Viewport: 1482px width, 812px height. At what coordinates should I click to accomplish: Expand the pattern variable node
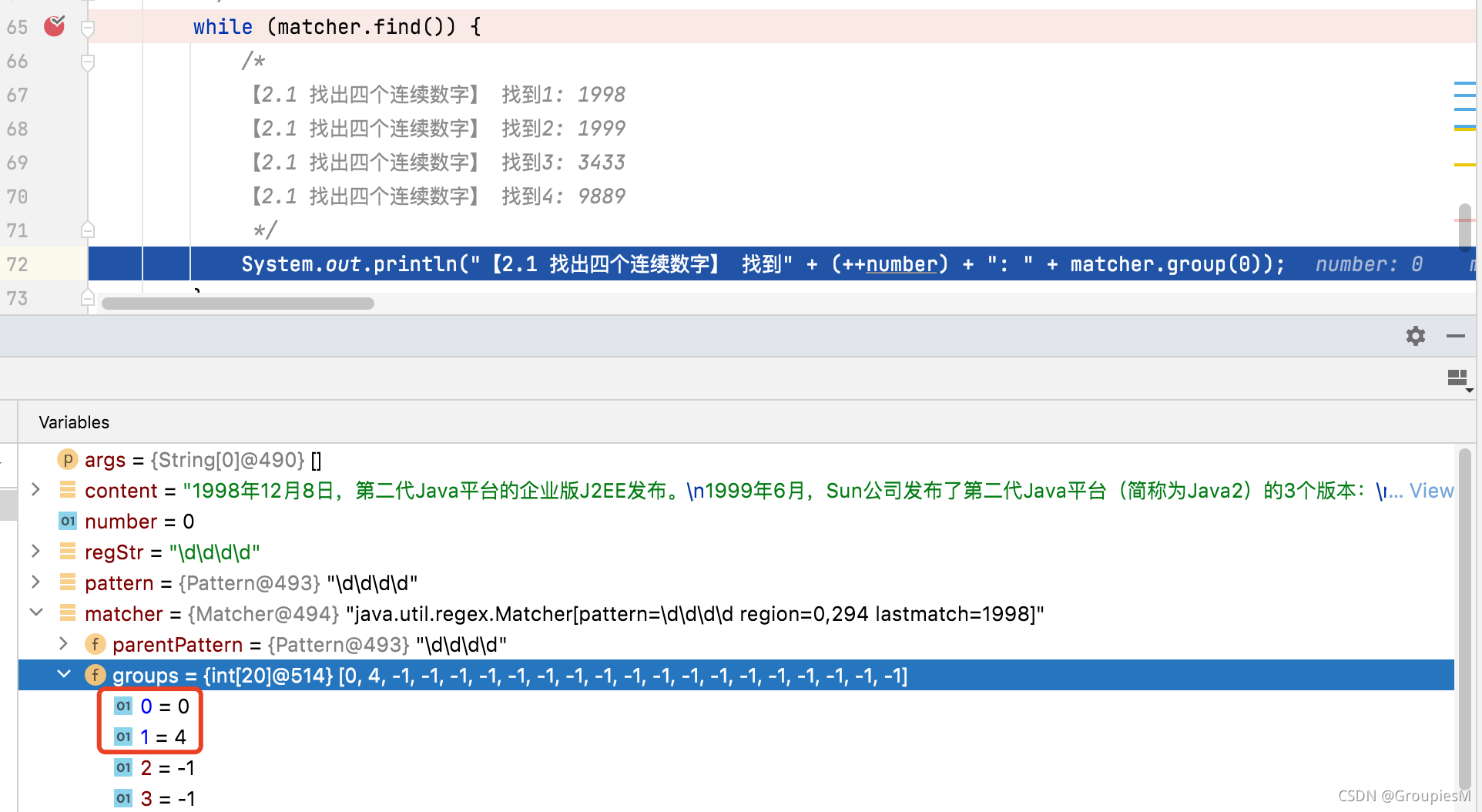[x=35, y=582]
